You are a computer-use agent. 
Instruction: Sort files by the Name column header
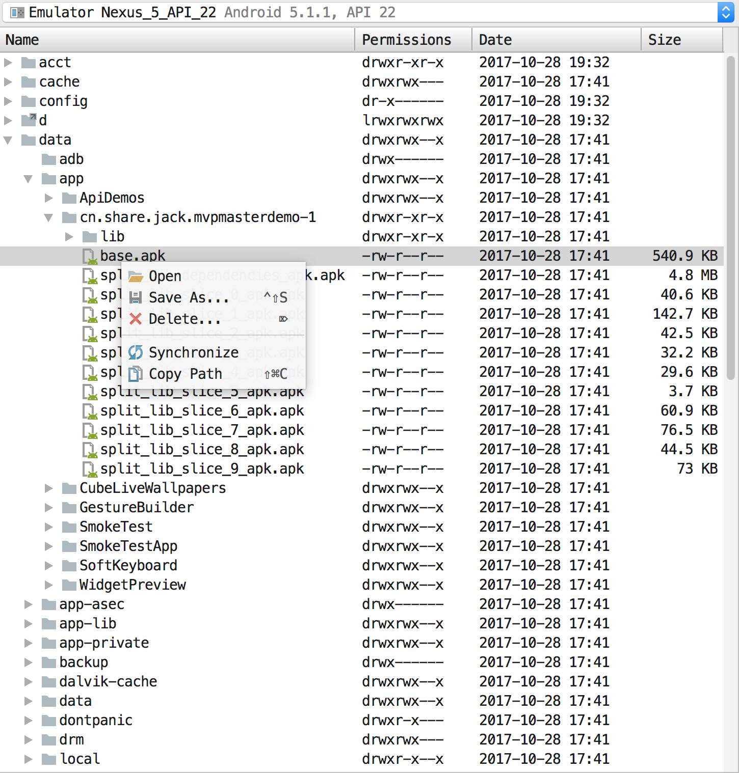pyautogui.click(x=177, y=40)
